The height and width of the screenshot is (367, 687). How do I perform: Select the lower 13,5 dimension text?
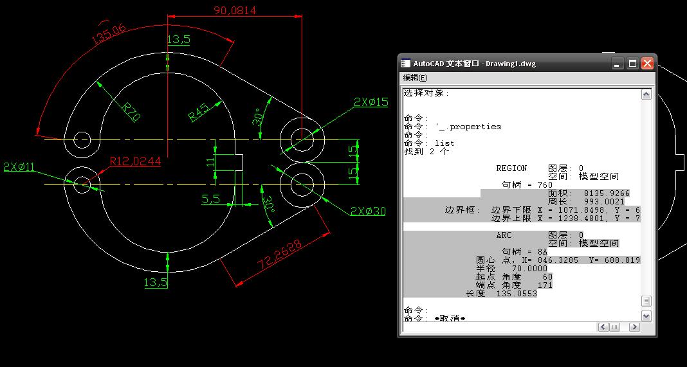[x=156, y=282]
